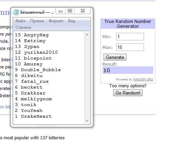Open the Вид menu

[72, 21]
